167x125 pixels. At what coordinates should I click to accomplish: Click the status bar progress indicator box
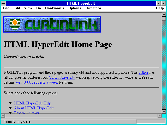click(x=151, y=122)
